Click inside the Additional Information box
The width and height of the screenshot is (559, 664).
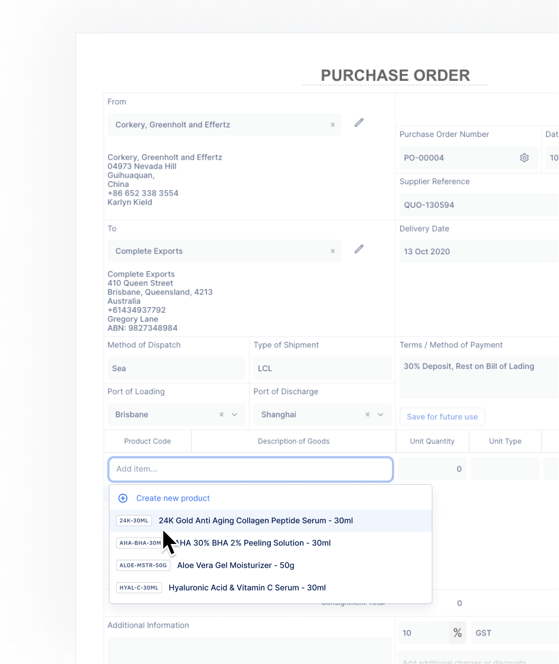[249, 650]
